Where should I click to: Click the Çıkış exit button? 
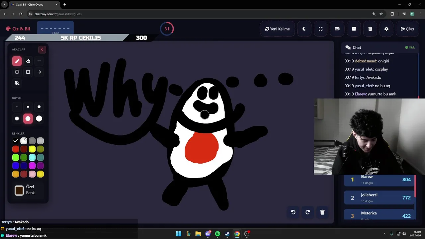(x=407, y=29)
